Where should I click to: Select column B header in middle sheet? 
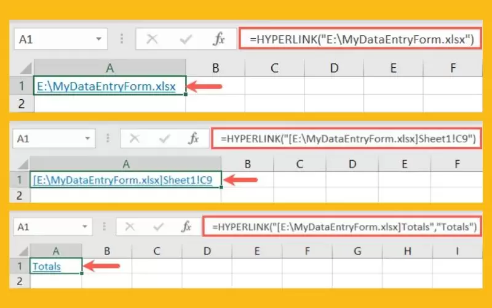(x=247, y=164)
